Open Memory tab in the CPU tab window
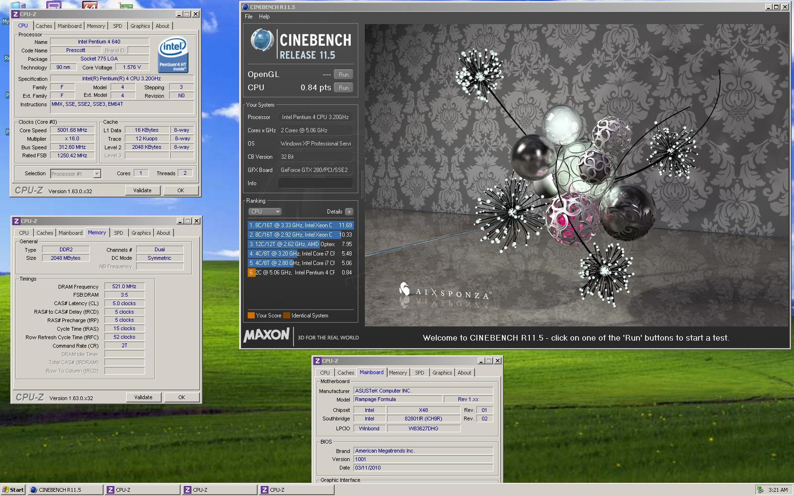 coord(96,26)
